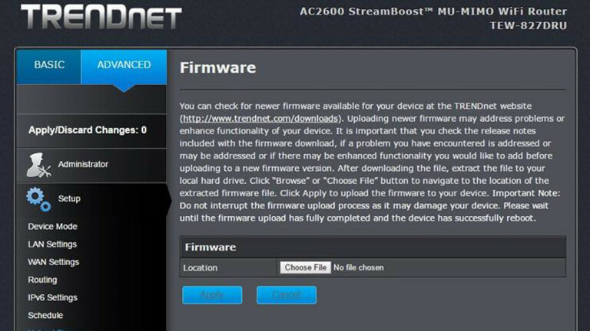Click the Setup gears icon
This screenshot has height=331, width=590.
tap(38, 199)
